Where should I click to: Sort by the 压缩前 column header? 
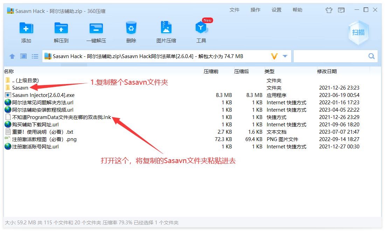[211, 71]
